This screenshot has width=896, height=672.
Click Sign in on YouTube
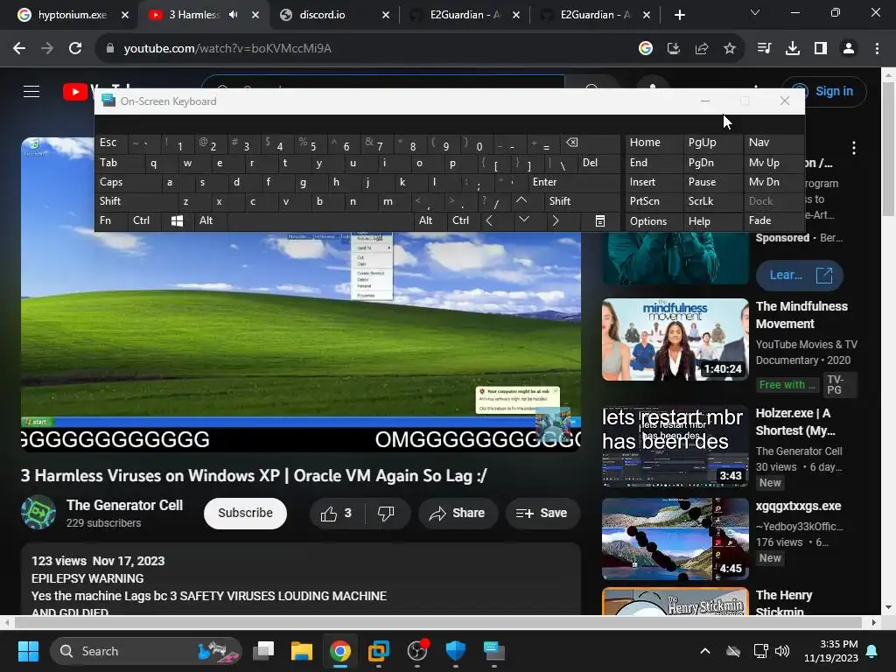(x=824, y=91)
